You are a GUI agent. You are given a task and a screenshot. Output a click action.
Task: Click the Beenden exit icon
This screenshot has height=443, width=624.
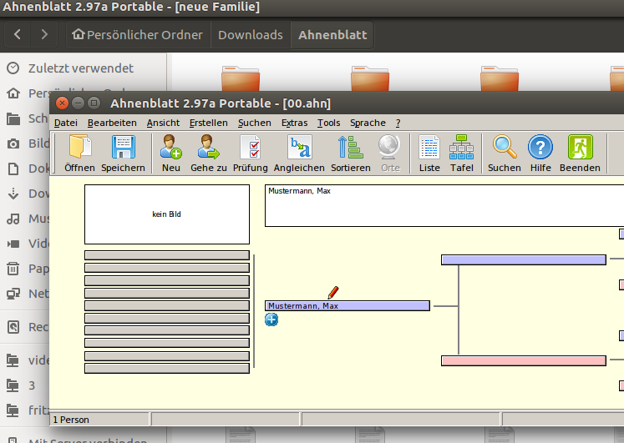580,154
